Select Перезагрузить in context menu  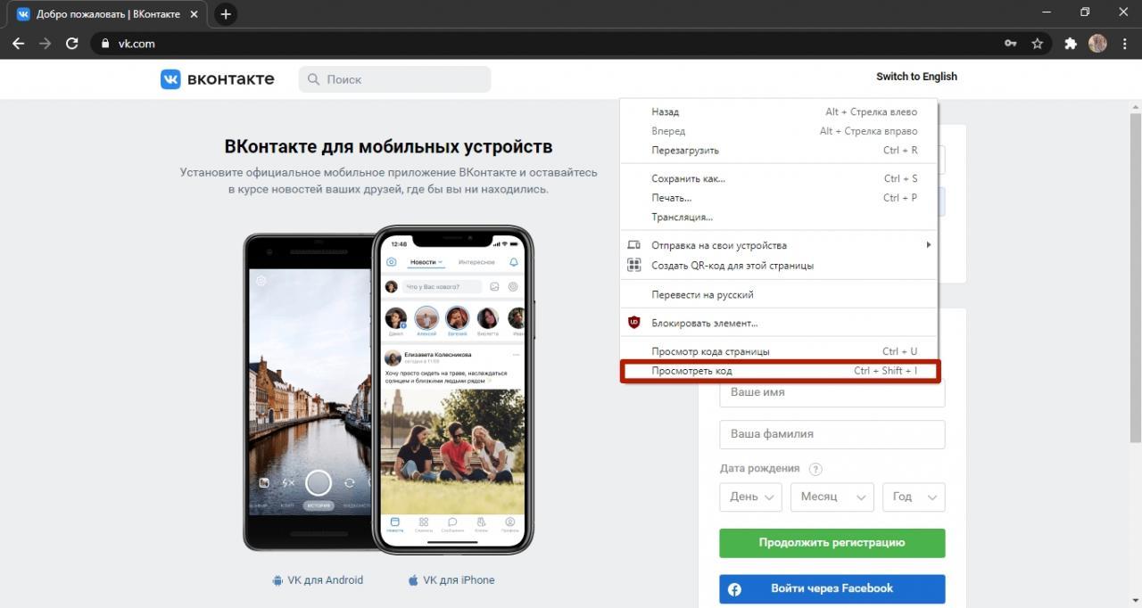[x=779, y=150]
